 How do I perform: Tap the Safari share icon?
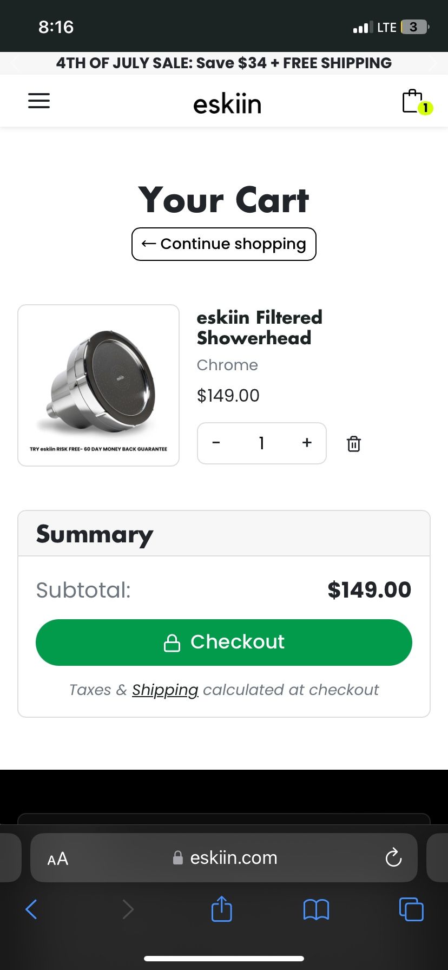(x=221, y=909)
